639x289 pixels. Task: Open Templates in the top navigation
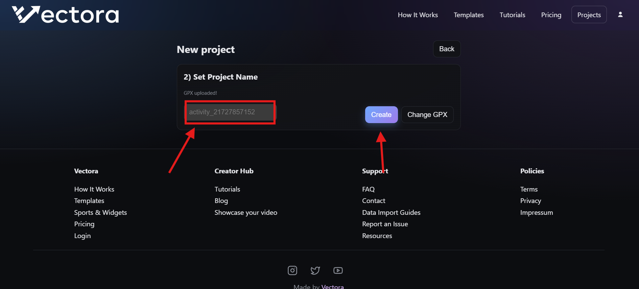click(x=469, y=15)
